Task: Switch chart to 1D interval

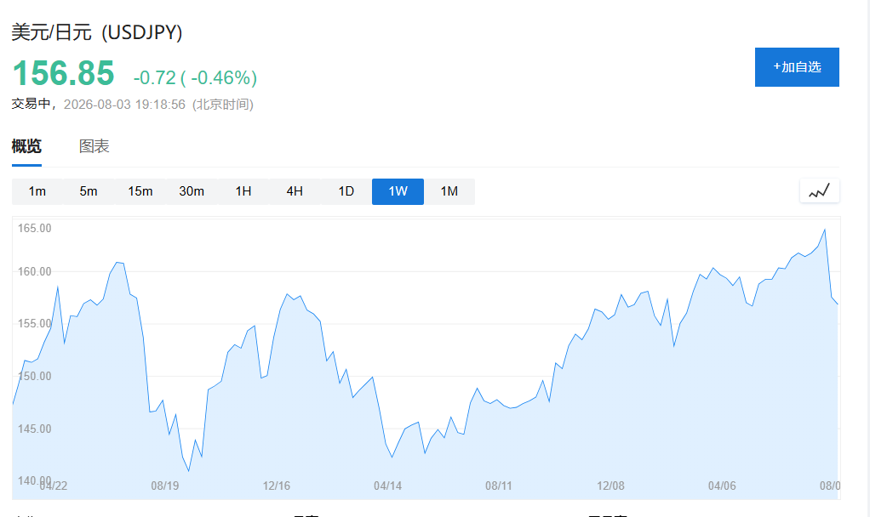Action: pos(346,191)
